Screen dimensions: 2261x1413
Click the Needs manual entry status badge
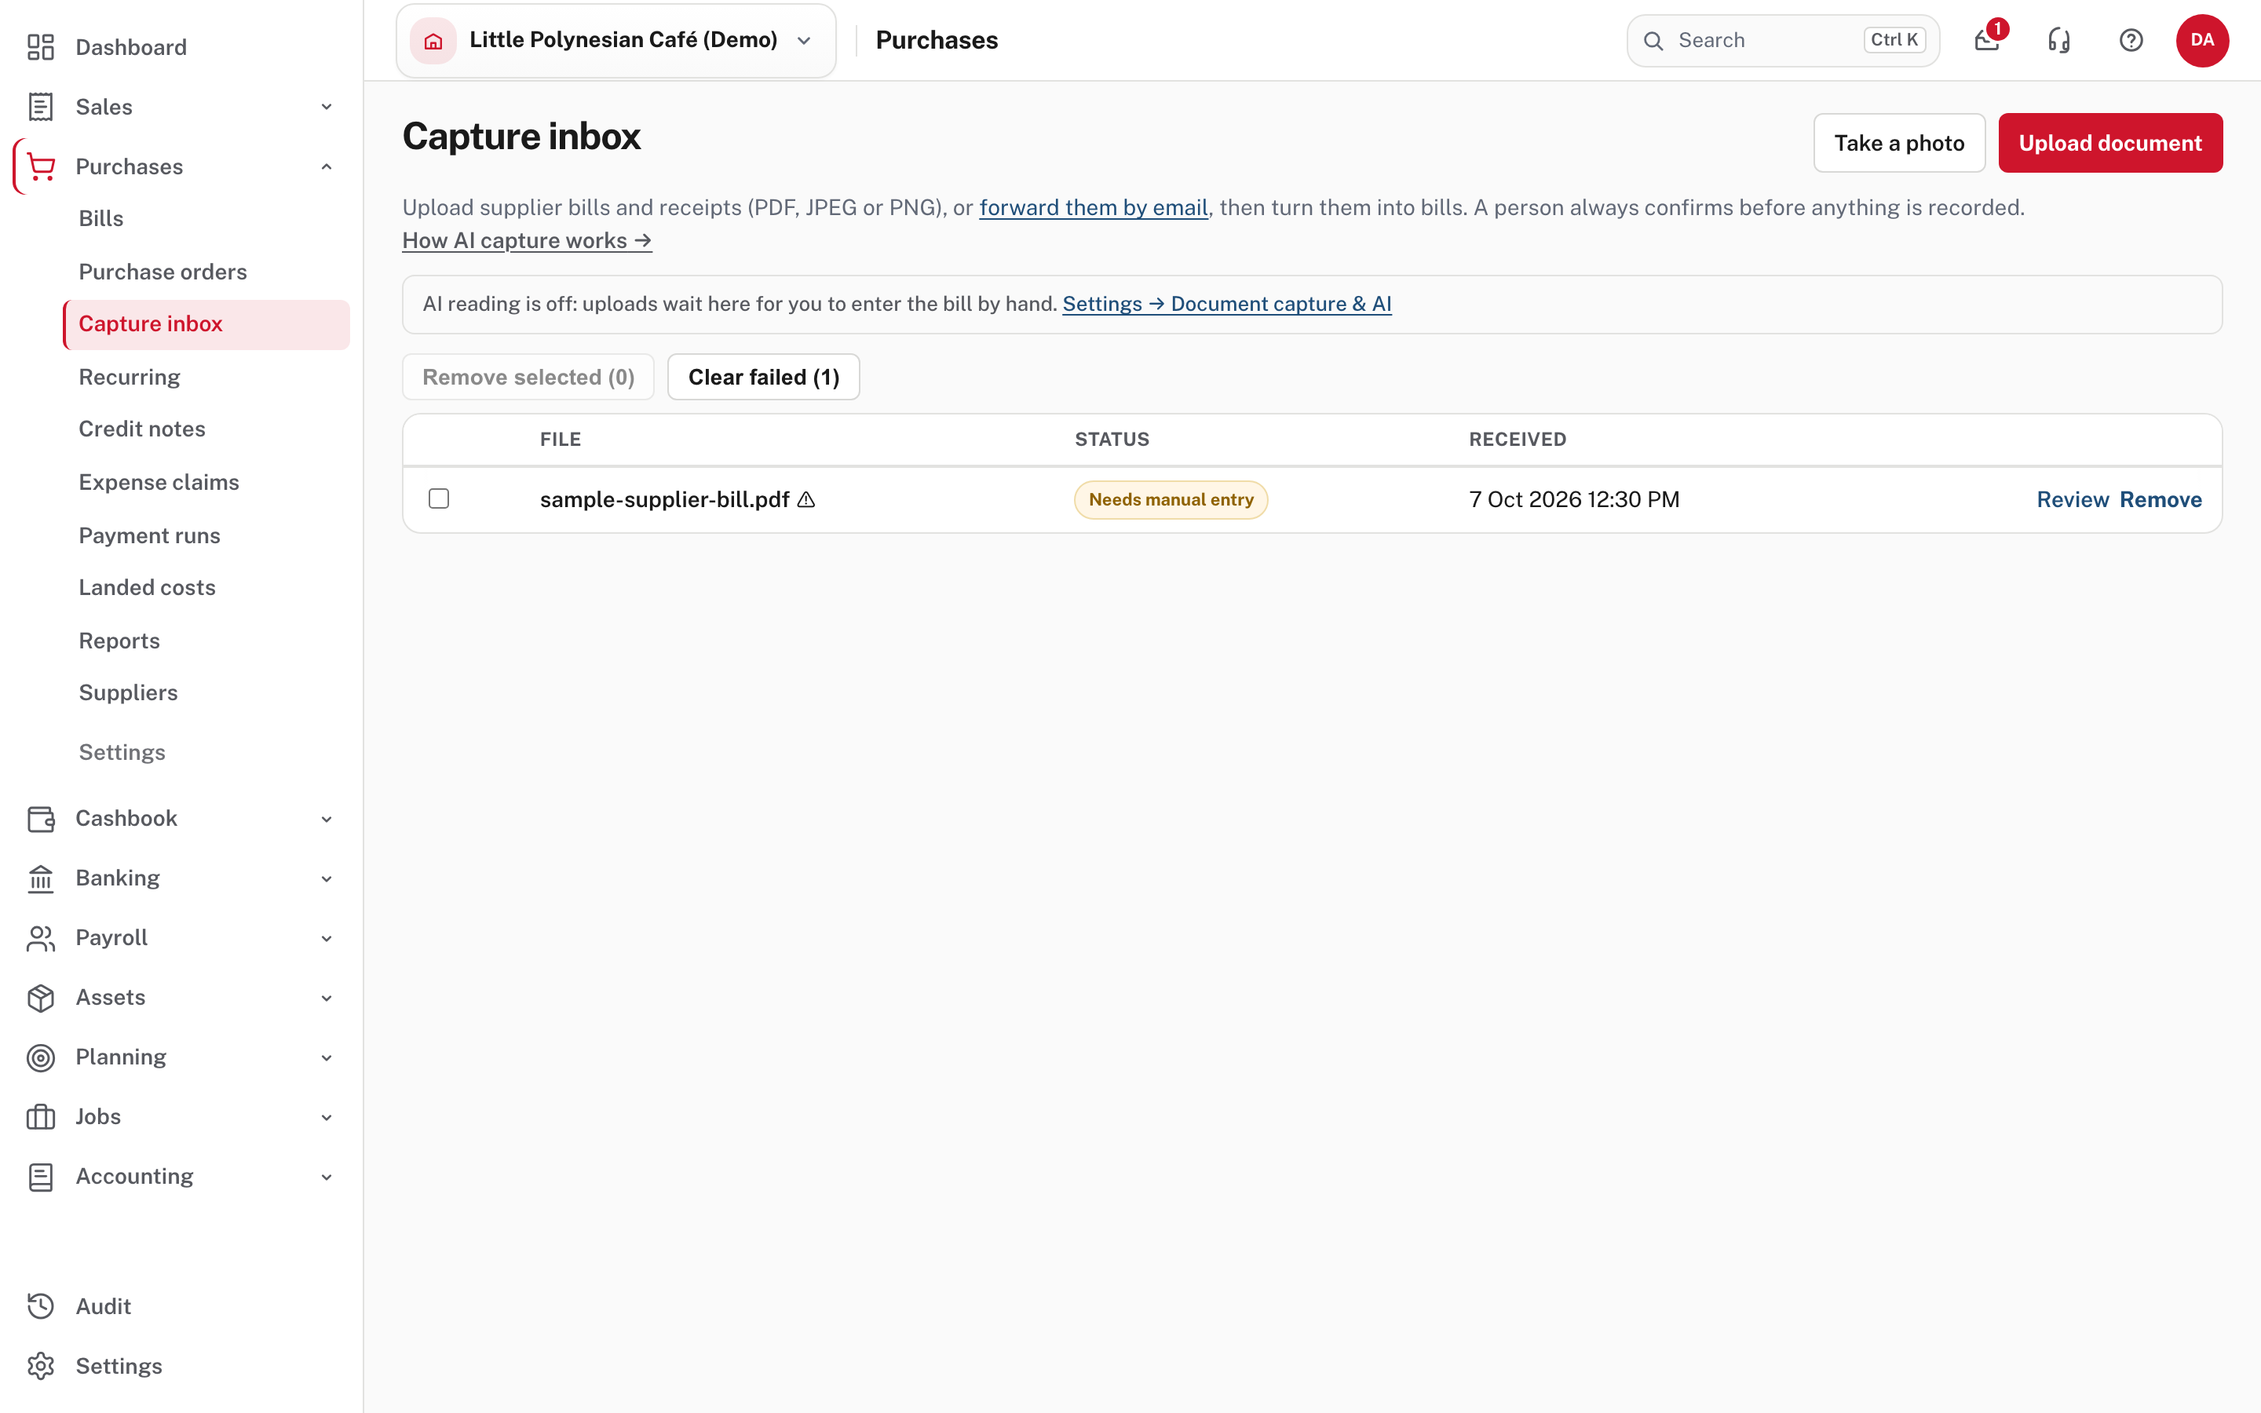[1171, 500]
